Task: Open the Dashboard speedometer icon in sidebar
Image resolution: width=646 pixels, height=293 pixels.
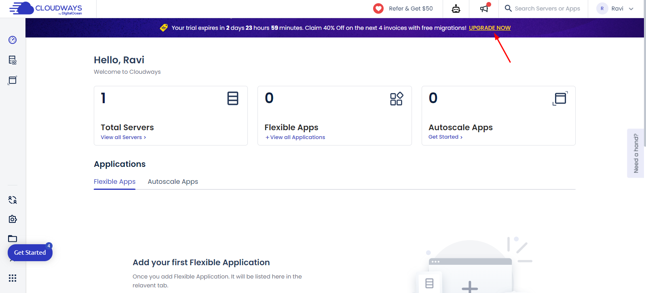Action: [x=13, y=40]
